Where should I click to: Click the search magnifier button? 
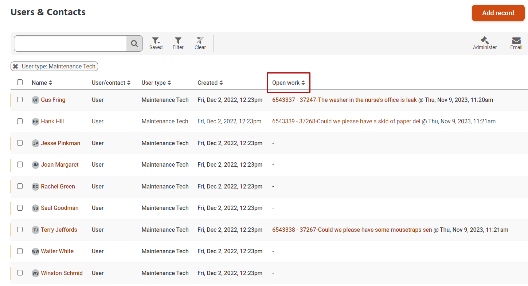(x=134, y=44)
